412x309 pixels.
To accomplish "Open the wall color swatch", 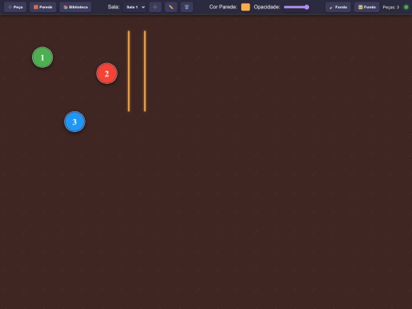I will tap(246, 7).
